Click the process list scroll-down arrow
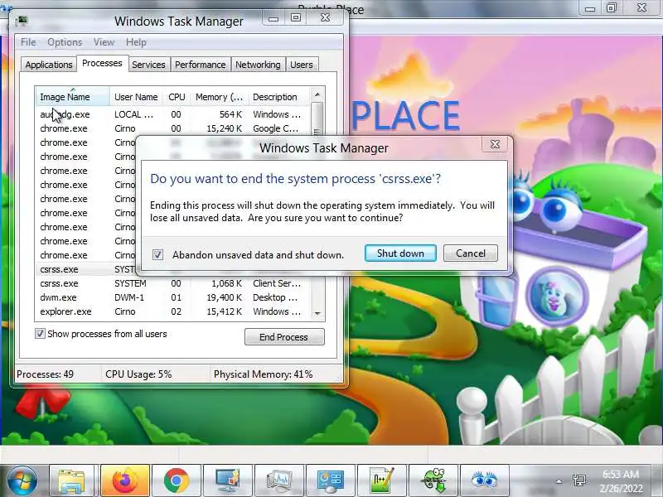663x497 pixels. 317,314
